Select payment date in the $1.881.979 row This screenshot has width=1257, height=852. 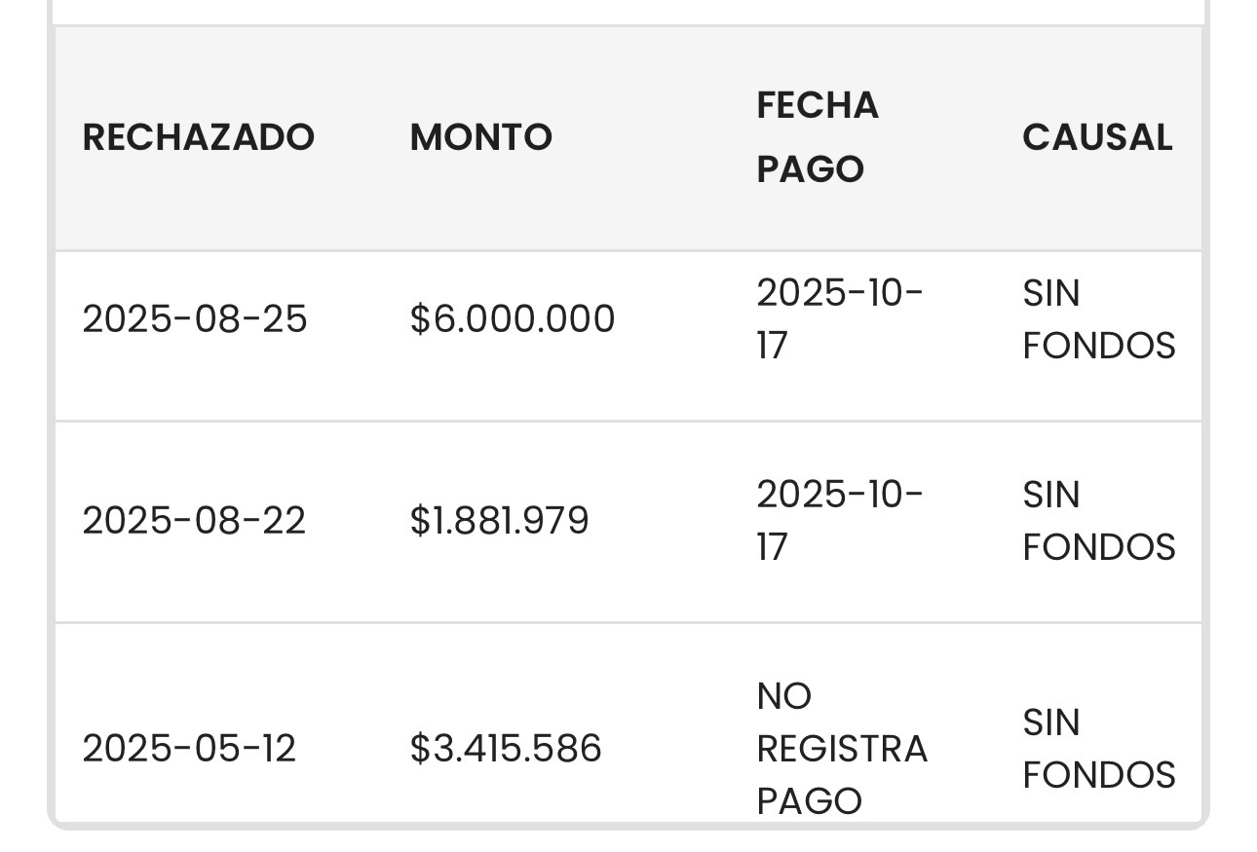(840, 521)
